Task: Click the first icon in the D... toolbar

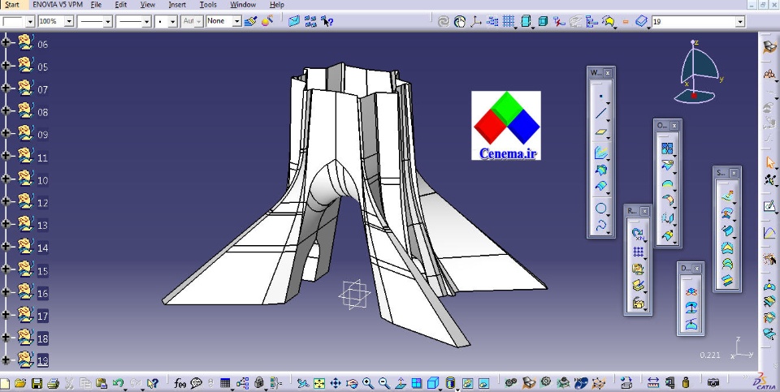Action: [691, 291]
